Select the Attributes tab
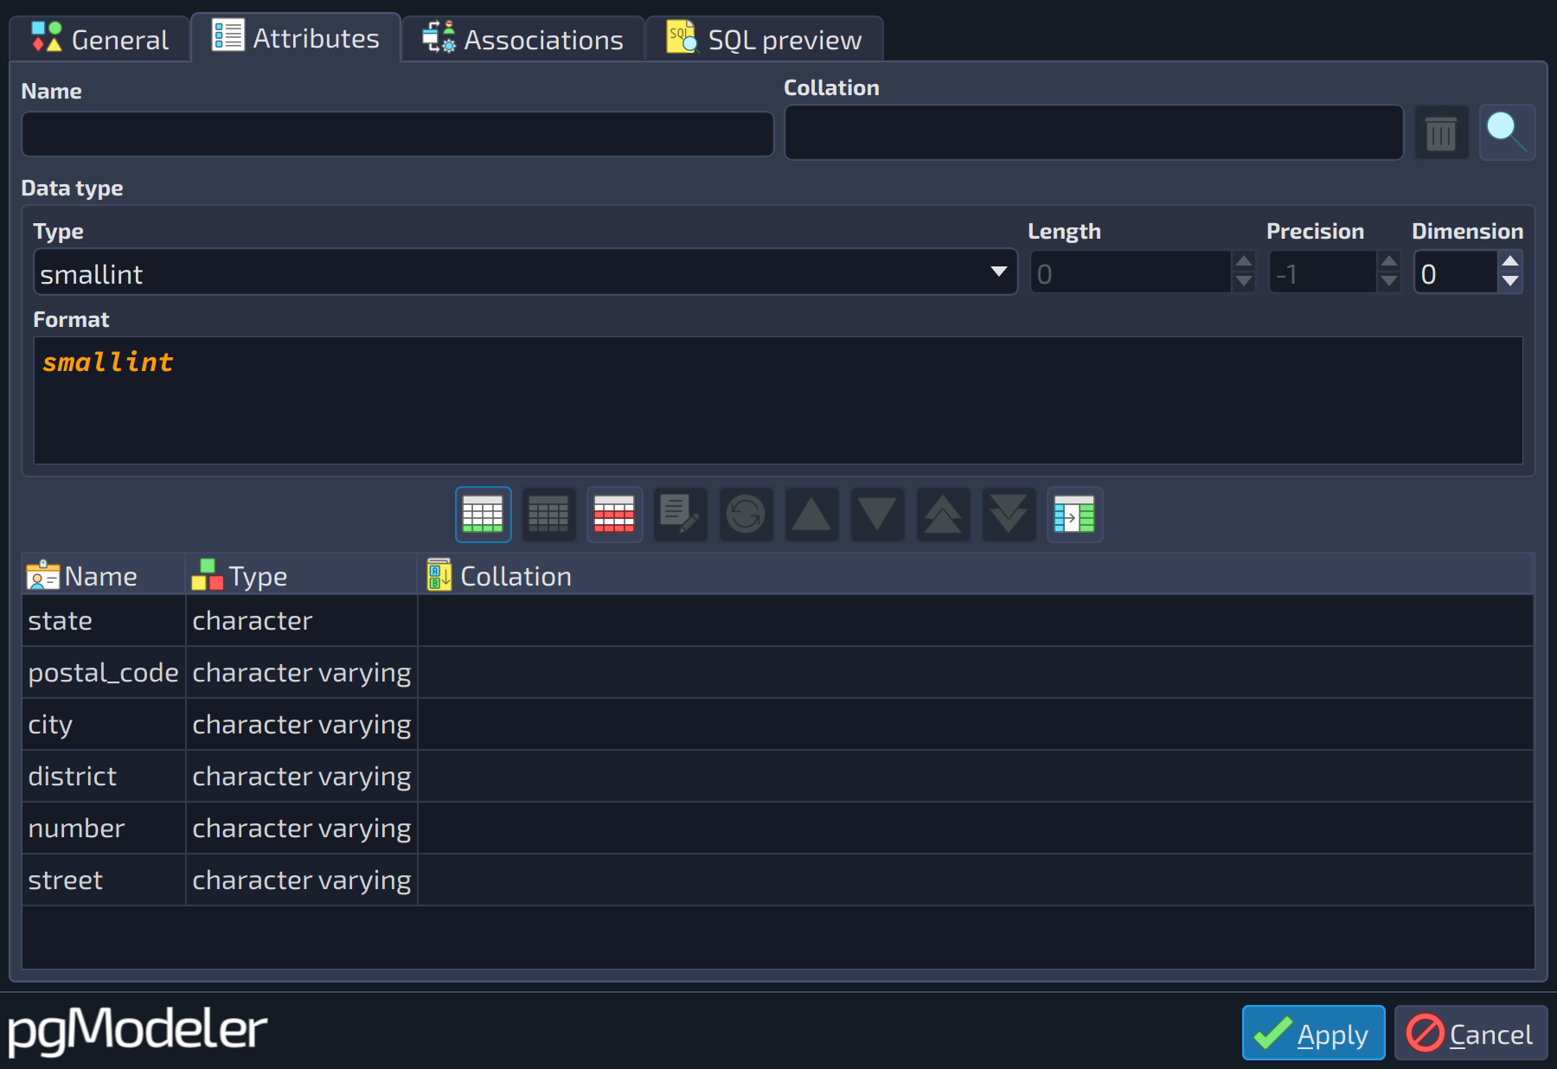This screenshot has width=1557, height=1069. tap(296, 37)
